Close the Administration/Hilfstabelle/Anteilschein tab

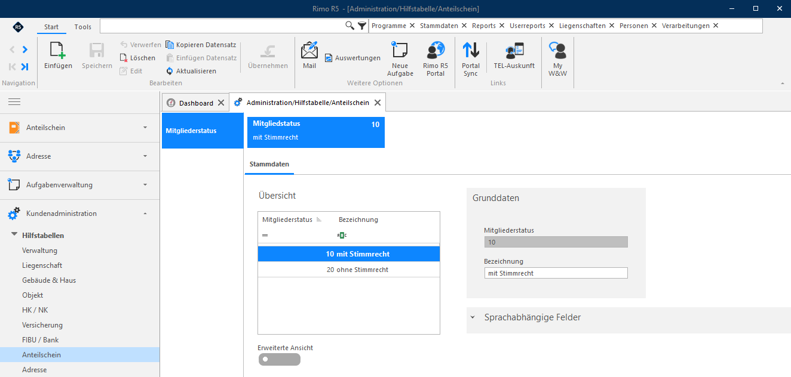[378, 103]
